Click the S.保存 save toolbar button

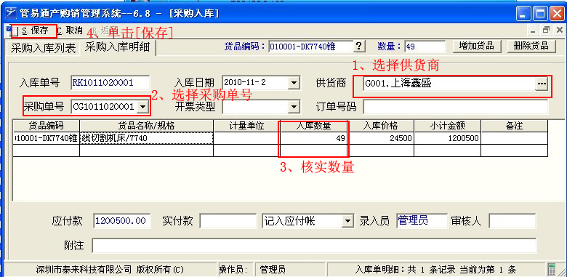click(35, 31)
